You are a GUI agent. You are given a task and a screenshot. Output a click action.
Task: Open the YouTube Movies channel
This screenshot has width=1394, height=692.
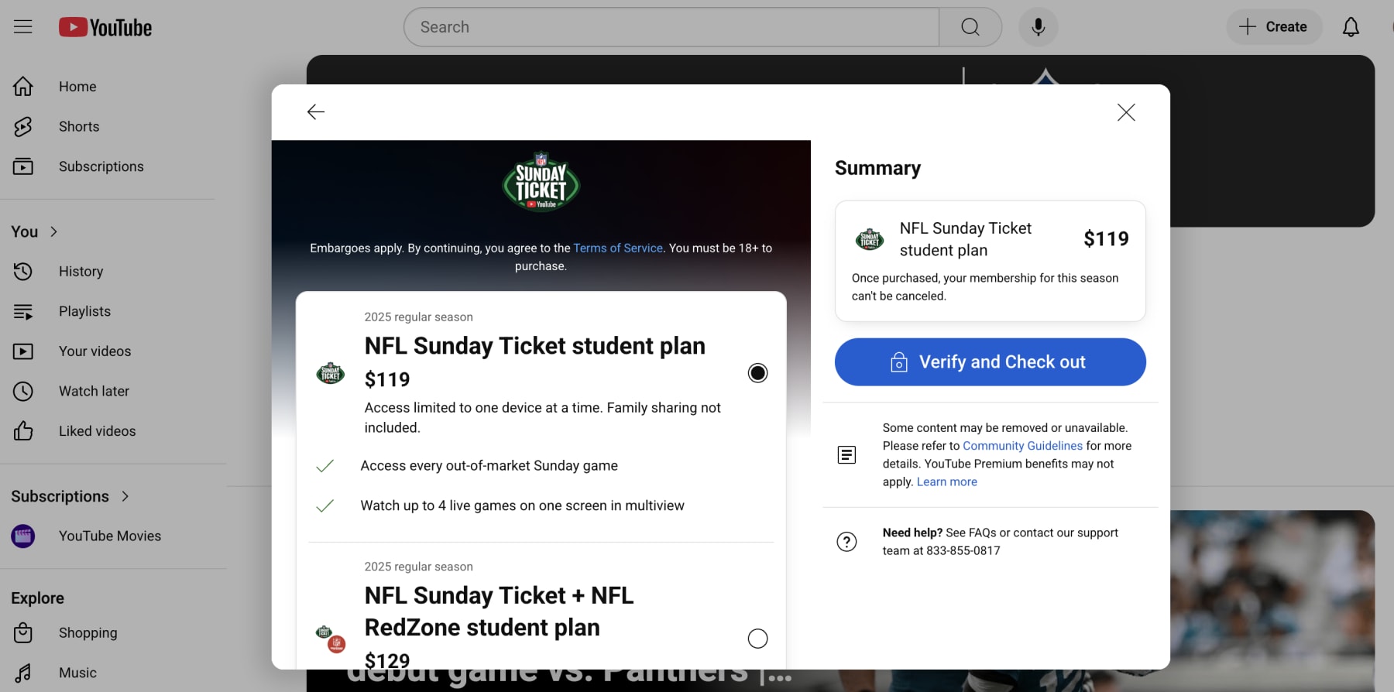[x=108, y=536]
